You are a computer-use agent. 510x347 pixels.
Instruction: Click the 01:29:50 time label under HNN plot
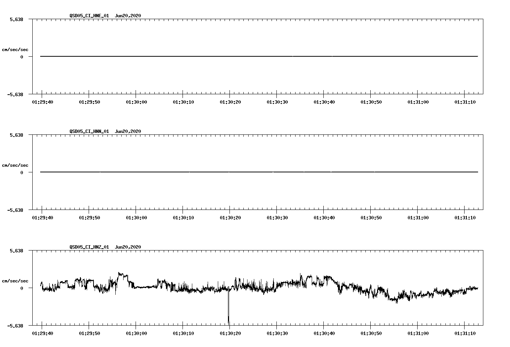point(89,217)
